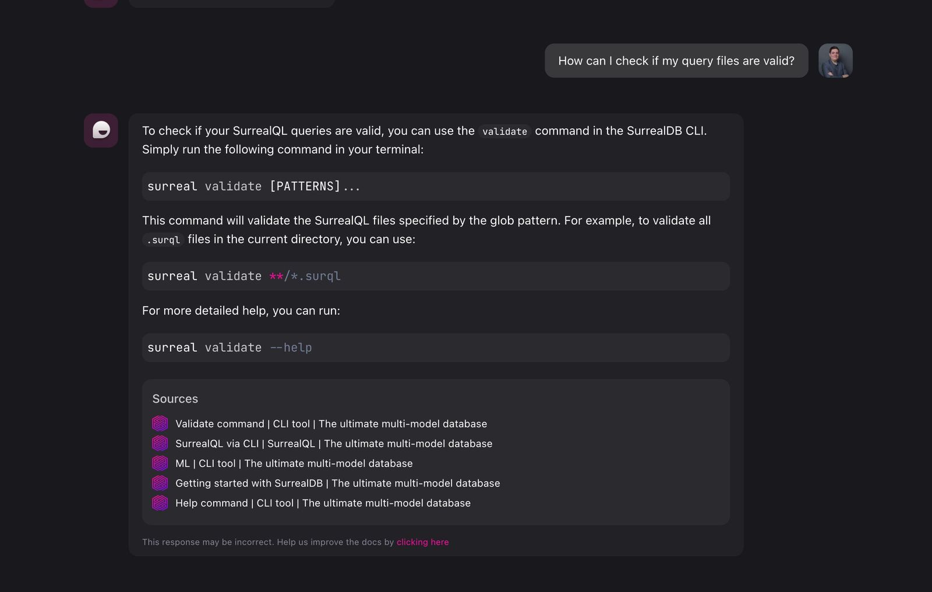The image size is (932, 592).
Task: Open the 'ML | CLI tool' source link
Action: pos(294,463)
